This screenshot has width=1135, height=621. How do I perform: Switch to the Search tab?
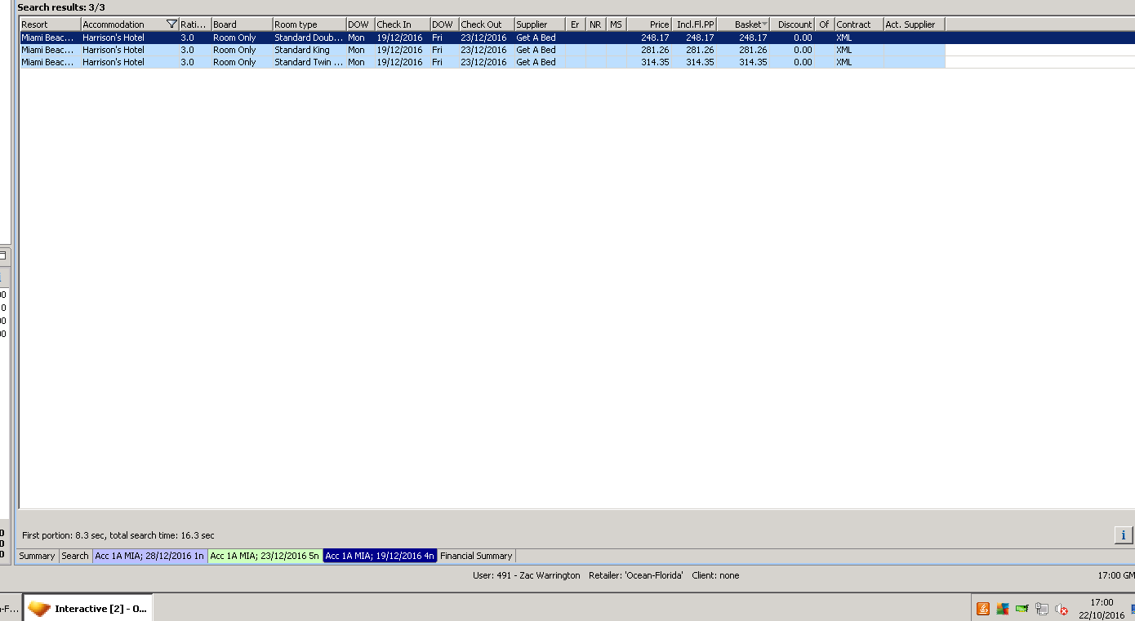click(x=75, y=556)
